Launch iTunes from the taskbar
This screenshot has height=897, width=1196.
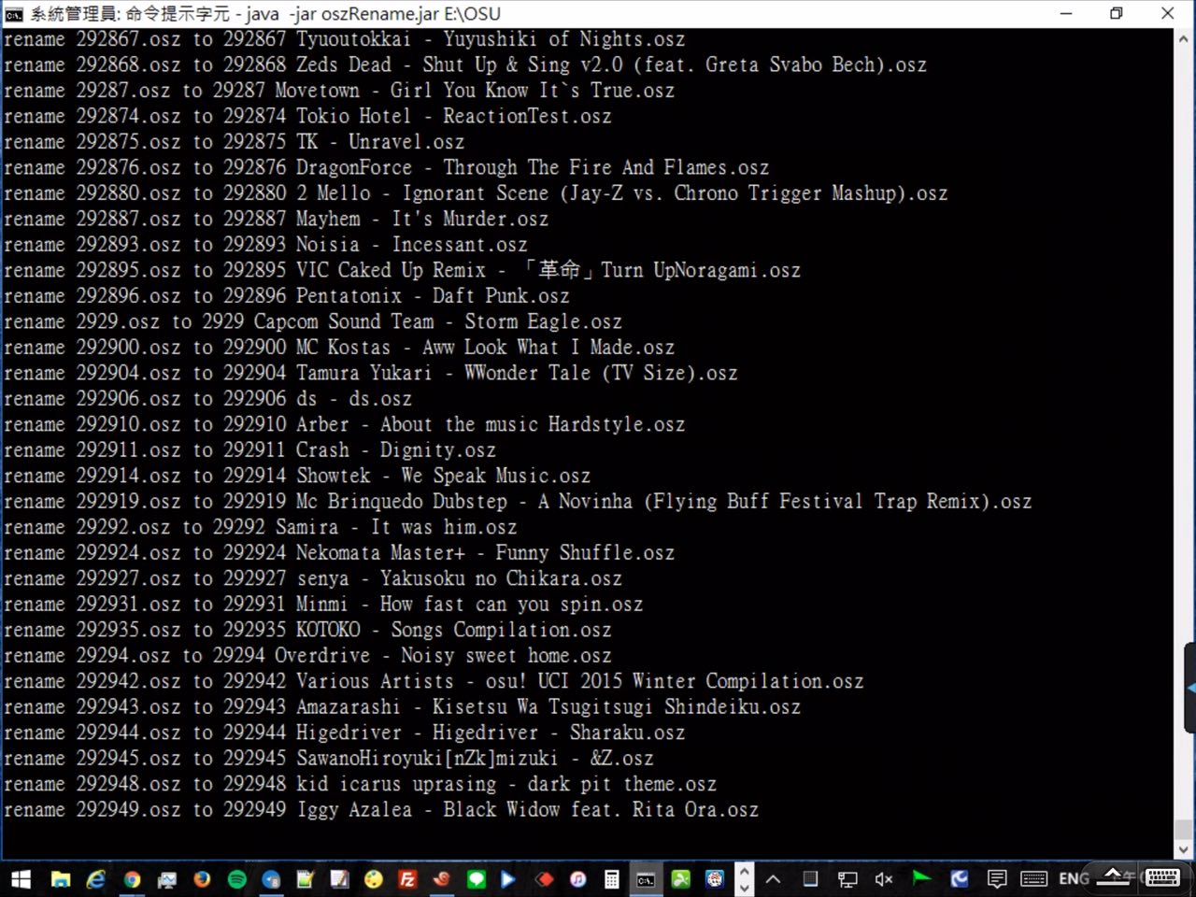[x=578, y=879]
